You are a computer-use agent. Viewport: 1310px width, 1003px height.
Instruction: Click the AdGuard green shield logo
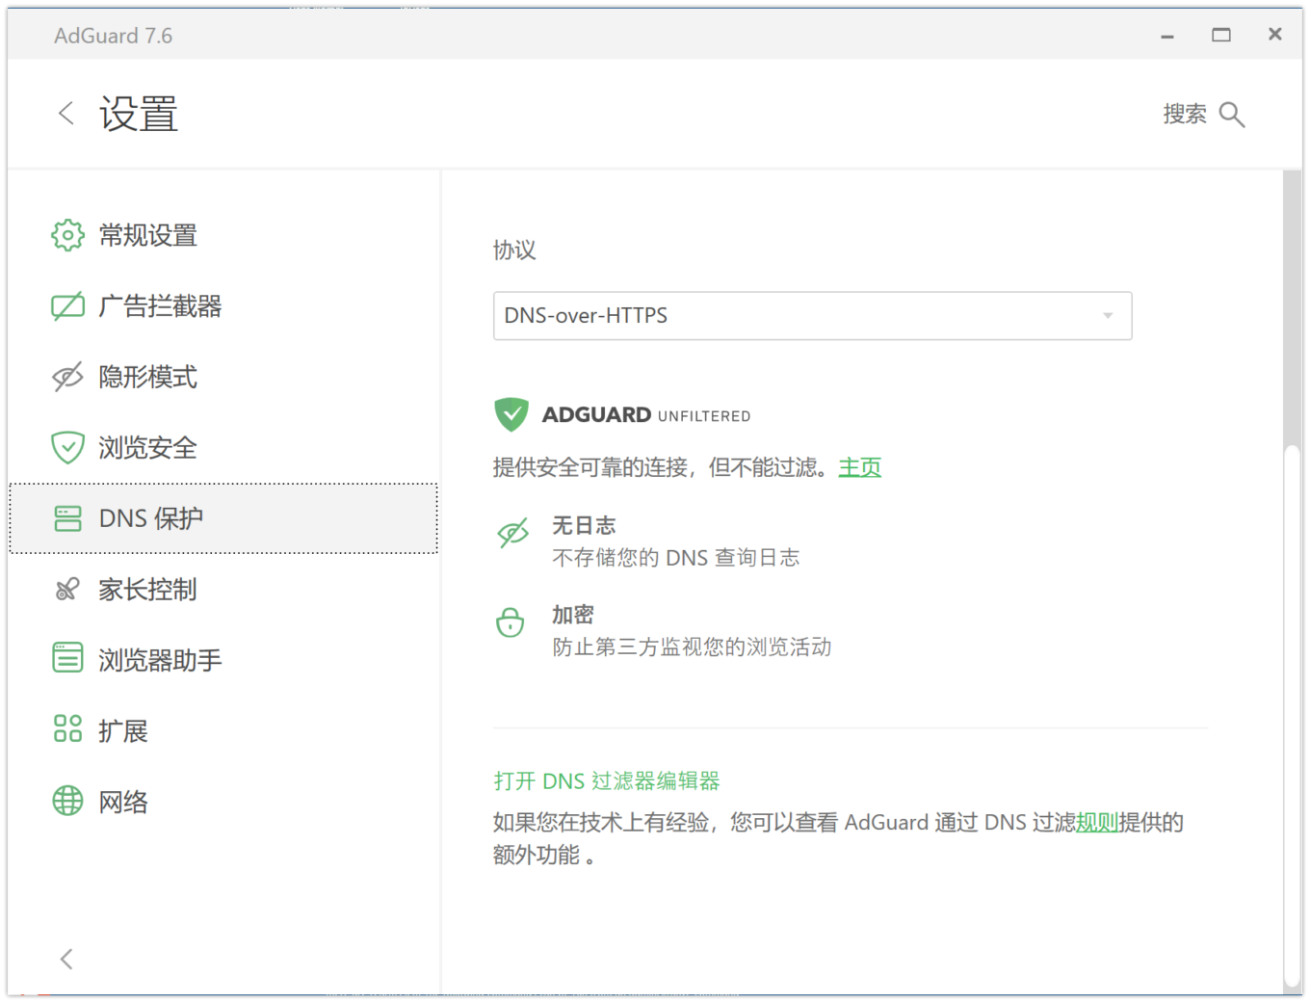(x=511, y=414)
